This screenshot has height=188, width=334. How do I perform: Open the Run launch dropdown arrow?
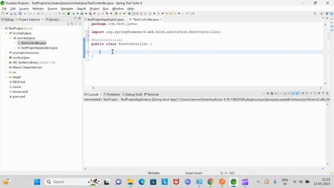(86, 14)
